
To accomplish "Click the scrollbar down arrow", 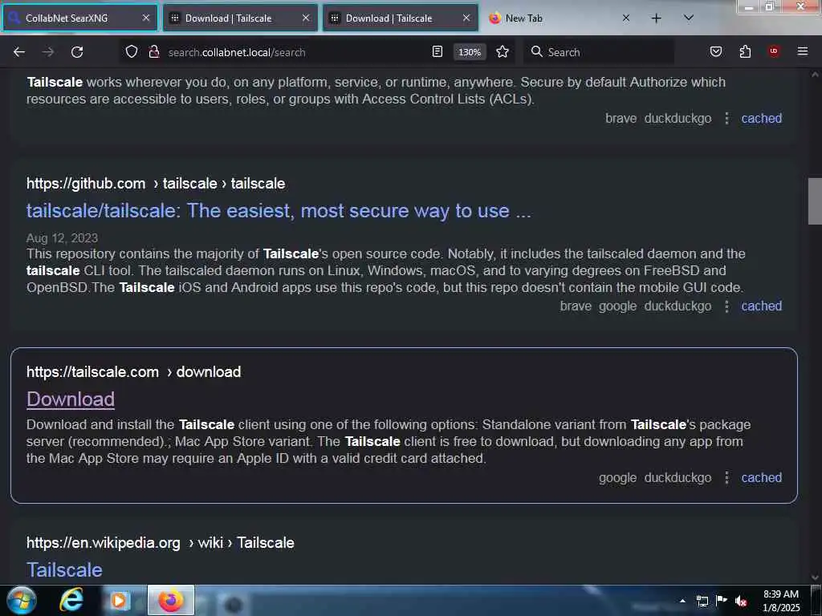I will pyautogui.click(x=815, y=577).
